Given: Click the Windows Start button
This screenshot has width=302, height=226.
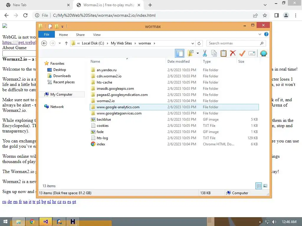Looking at the screenshot, I should click(5, 222).
